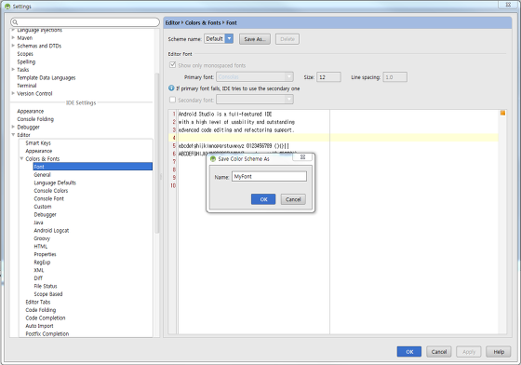The width and height of the screenshot is (521, 365).
Task: Toggle Show only monospaced fonts checkbox
Action: click(x=172, y=65)
